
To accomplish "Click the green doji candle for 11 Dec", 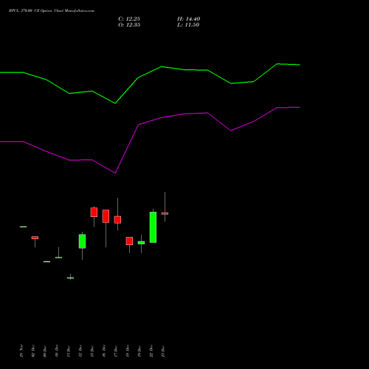I will (x=70, y=278).
